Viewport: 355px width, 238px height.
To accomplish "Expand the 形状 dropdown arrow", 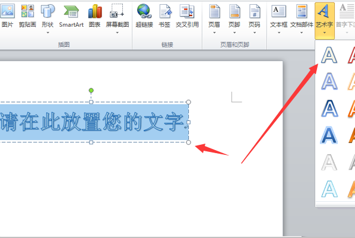I will coord(47,33).
